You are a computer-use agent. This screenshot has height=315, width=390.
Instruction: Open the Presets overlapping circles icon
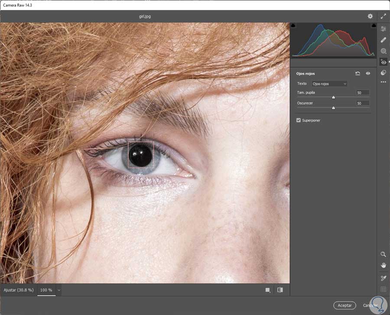(383, 73)
